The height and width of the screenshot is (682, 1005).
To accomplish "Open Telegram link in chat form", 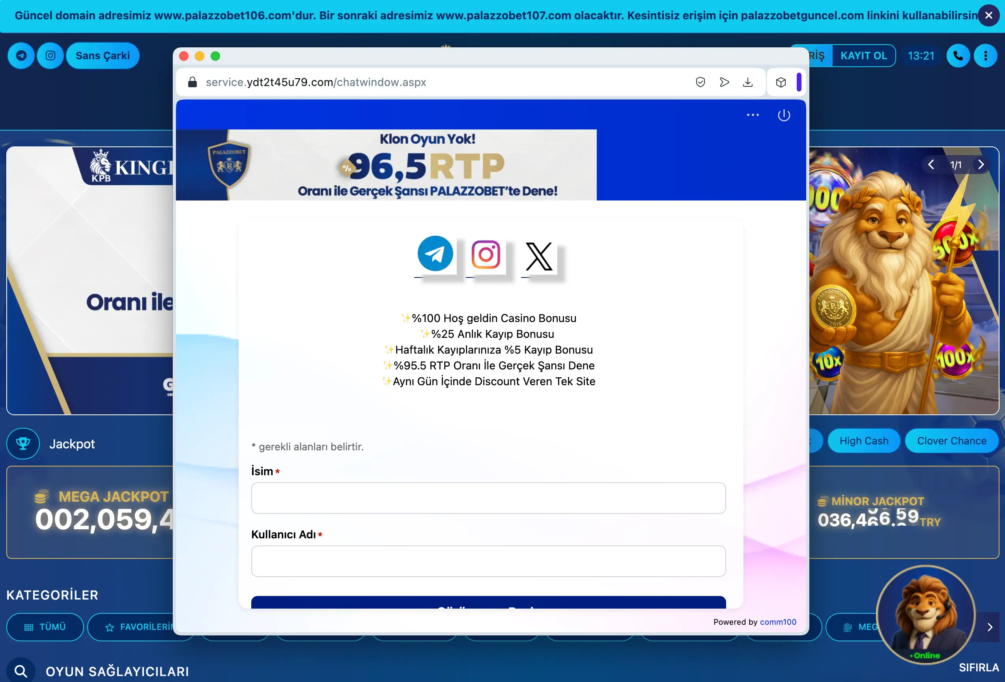I will tap(435, 254).
